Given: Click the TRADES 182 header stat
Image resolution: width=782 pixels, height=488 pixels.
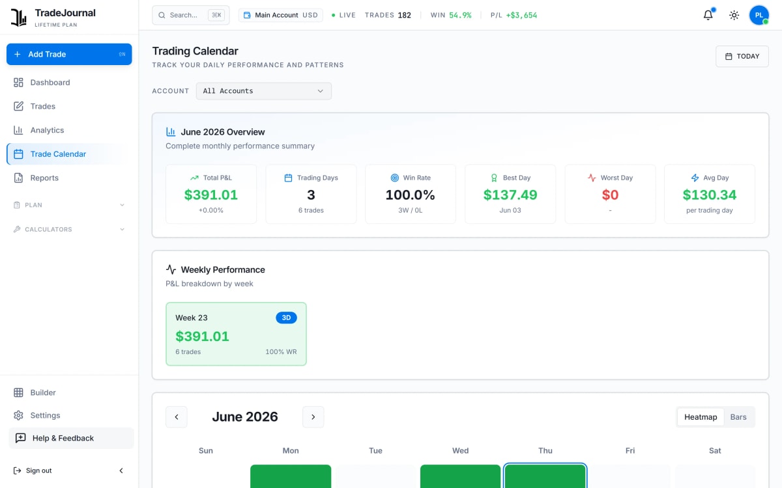Looking at the screenshot, I should click(388, 15).
